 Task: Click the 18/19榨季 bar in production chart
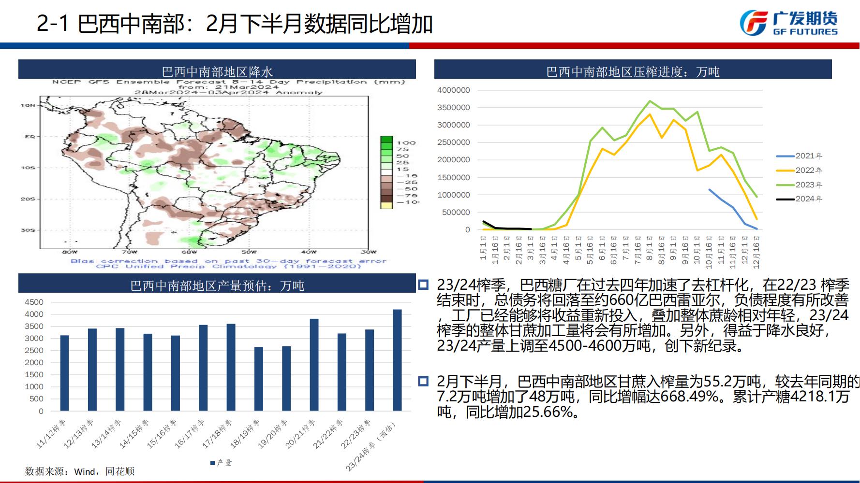pos(259,379)
